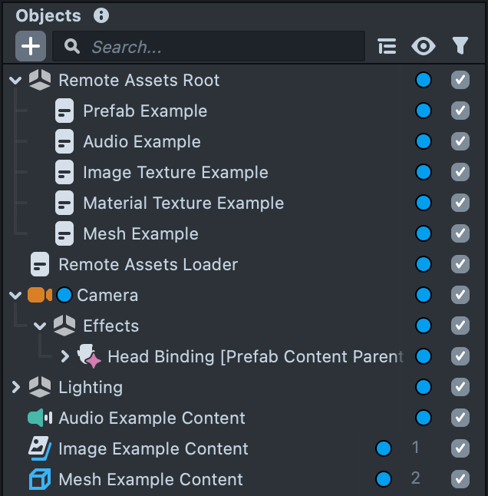Click the eye visibility icon in toolbar
Viewport: 488px width, 496px height.
[423, 47]
